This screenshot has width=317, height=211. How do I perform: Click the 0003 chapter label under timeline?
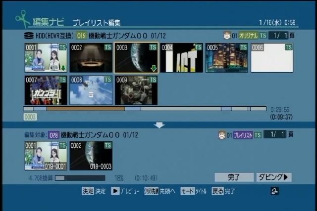[x=30, y=117]
